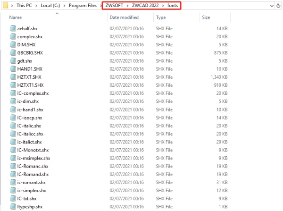Expand the chevron after ZWCAD 2022 breadcrumb
The image size is (283, 211).
[163, 6]
